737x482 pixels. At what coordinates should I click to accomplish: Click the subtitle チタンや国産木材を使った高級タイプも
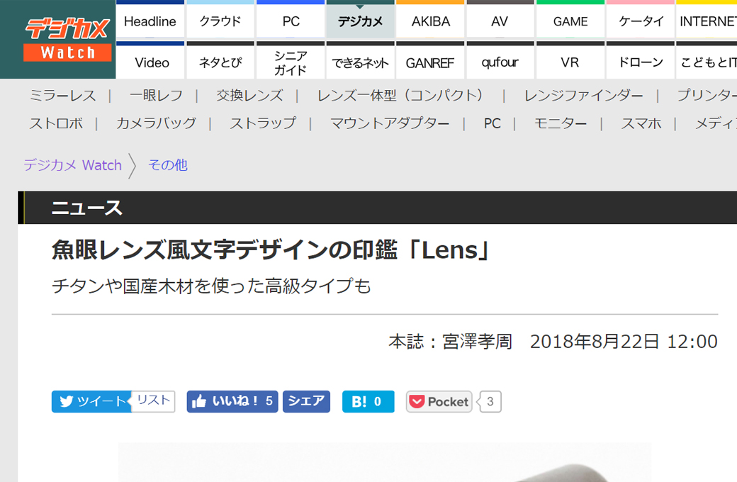click(211, 286)
